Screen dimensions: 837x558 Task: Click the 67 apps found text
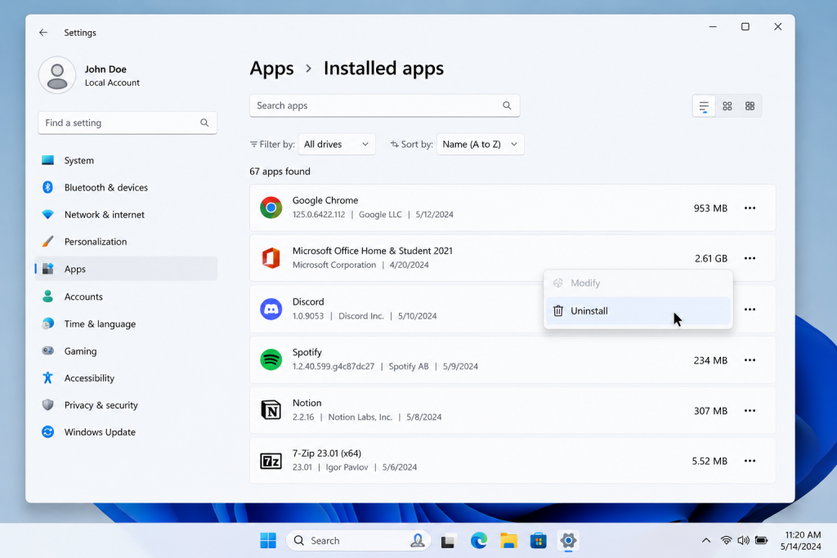[x=280, y=172]
